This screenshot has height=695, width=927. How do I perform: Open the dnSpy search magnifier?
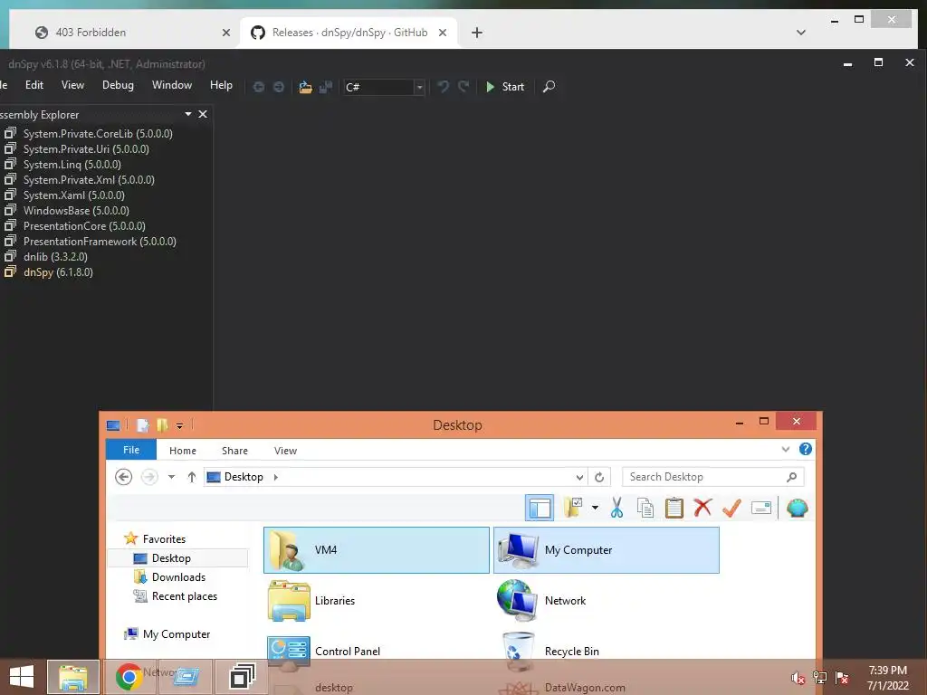point(549,87)
